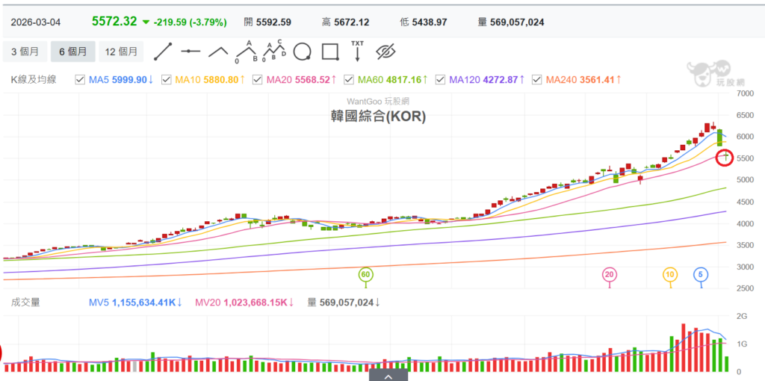Choose the 0-A-B wave pattern tool

246,52
